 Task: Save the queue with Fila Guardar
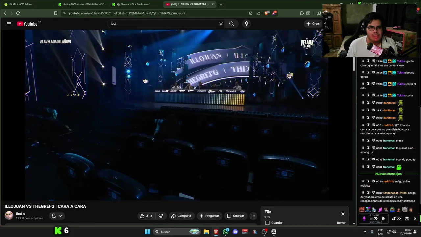tap(274, 223)
